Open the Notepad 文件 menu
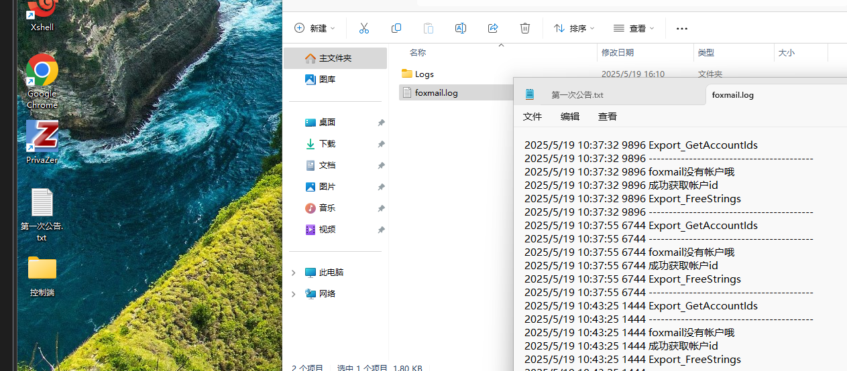 tap(532, 117)
